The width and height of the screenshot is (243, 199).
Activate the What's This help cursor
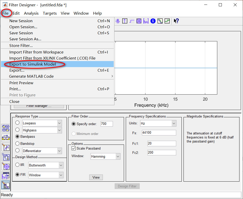coord(176,21)
